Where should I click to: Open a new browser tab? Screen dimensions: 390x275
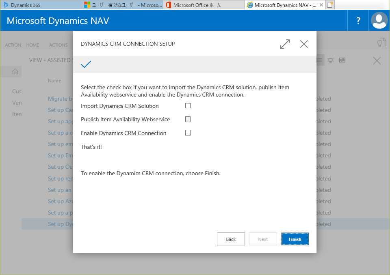[331, 5]
